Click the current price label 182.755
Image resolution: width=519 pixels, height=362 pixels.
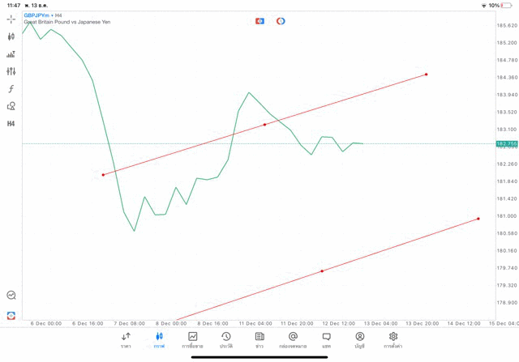coord(506,143)
